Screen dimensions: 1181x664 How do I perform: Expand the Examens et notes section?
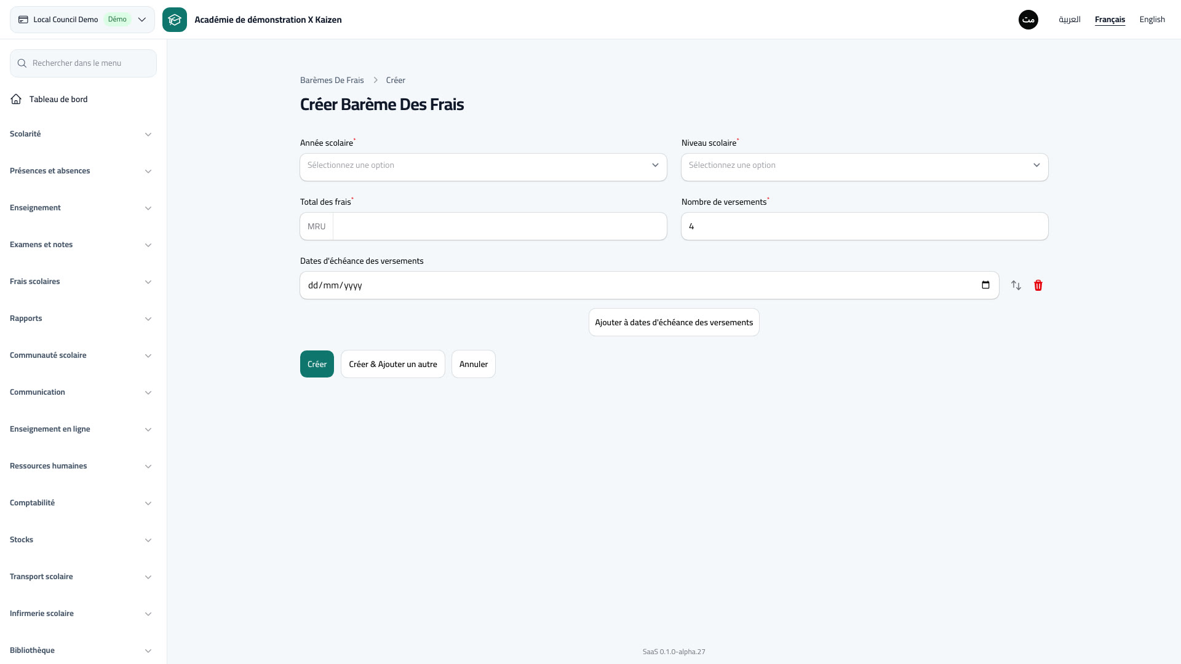(x=81, y=245)
